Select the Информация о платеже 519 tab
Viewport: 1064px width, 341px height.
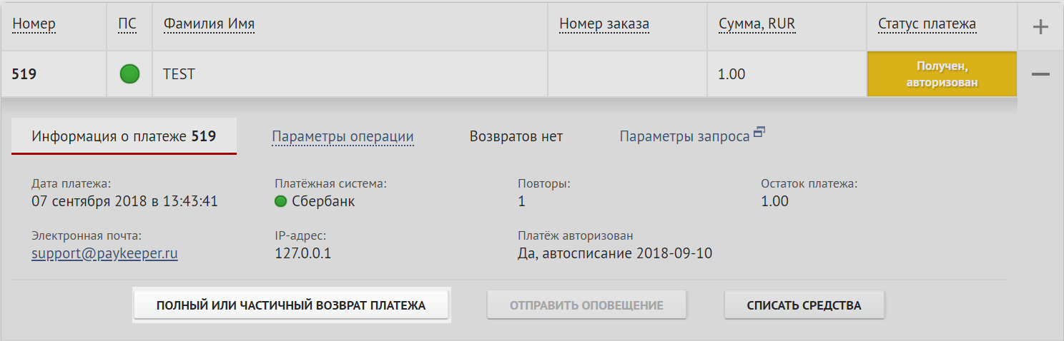124,136
